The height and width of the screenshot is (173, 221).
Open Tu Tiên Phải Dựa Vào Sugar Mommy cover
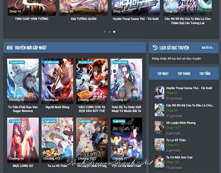point(23,81)
